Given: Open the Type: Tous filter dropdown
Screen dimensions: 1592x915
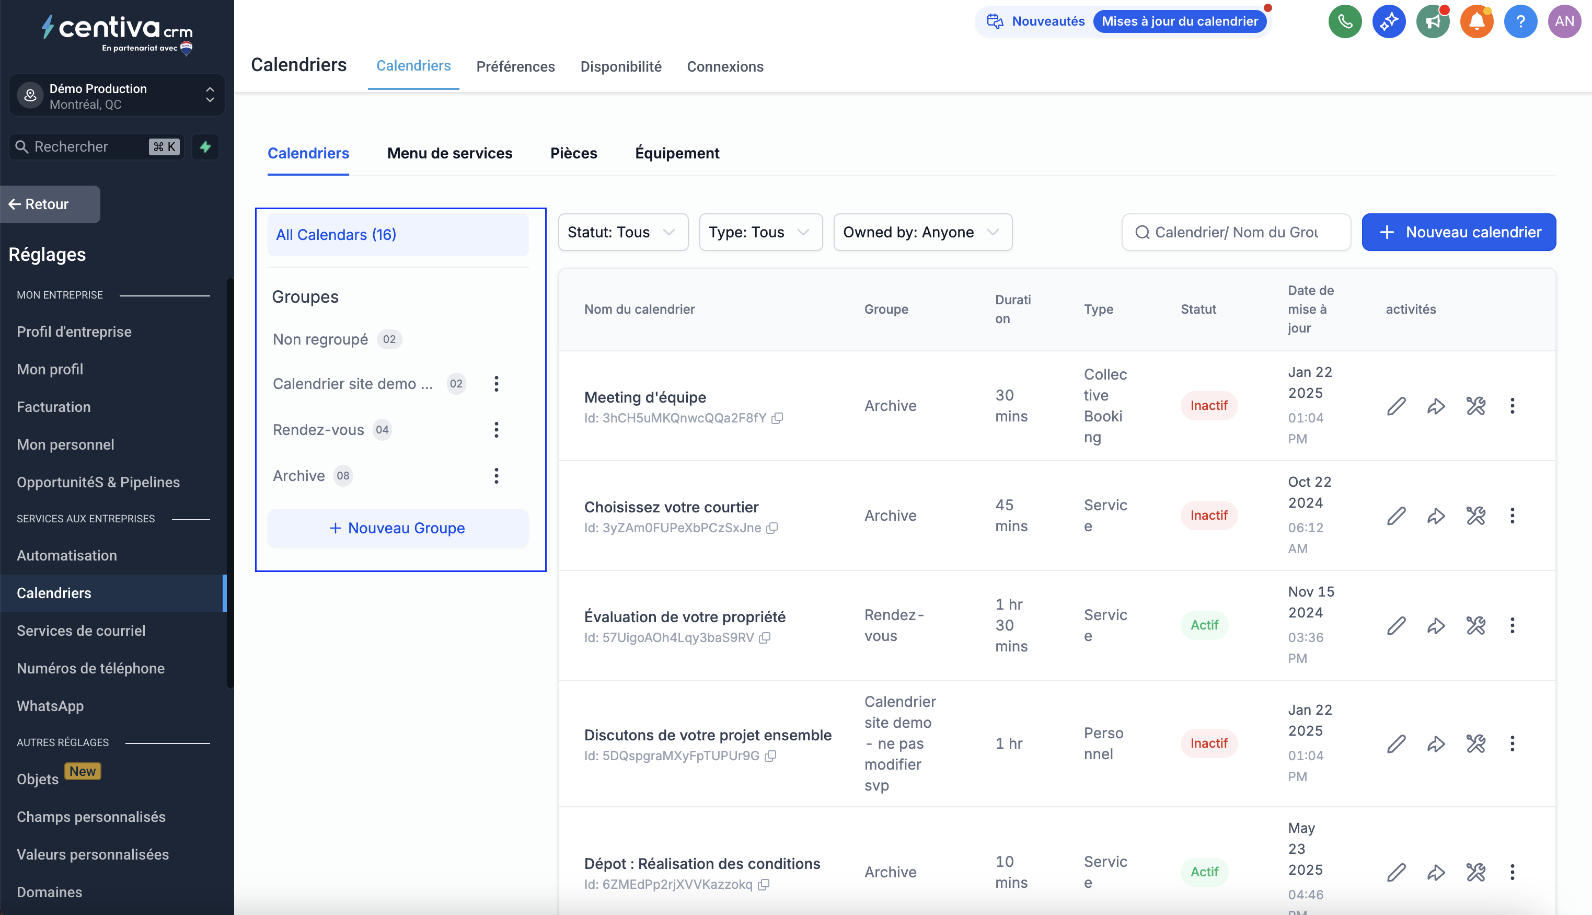Looking at the screenshot, I should 760,232.
